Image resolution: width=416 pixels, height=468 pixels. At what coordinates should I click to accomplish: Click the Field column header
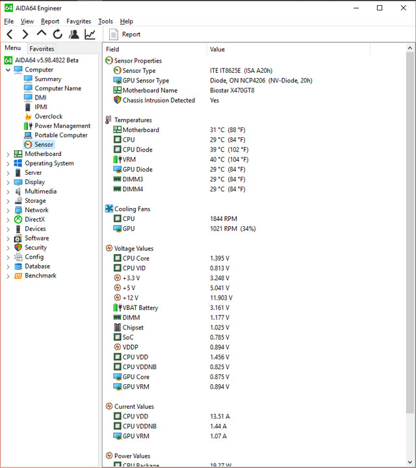[x=155, y=49]
